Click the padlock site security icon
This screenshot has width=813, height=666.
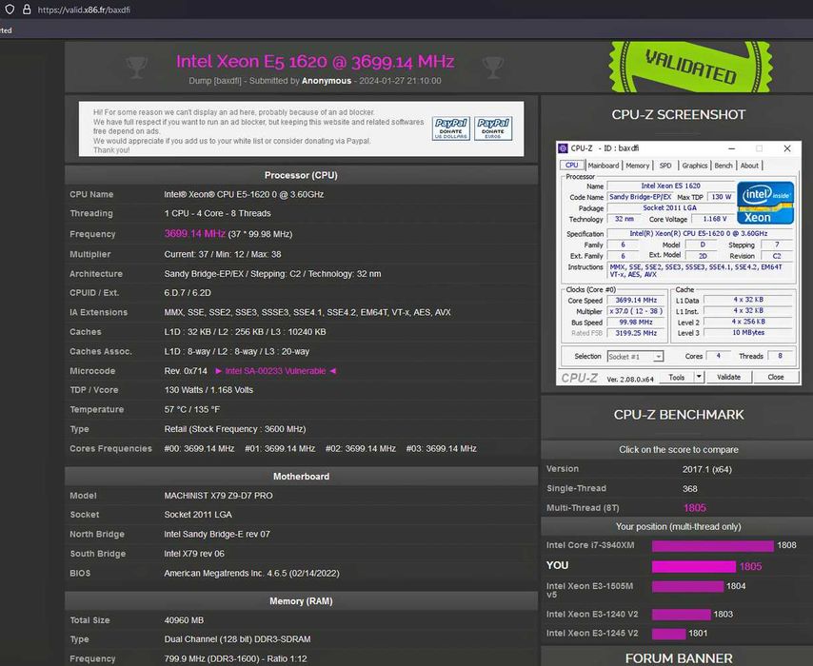pyautogui.click(x=27, y=10)
